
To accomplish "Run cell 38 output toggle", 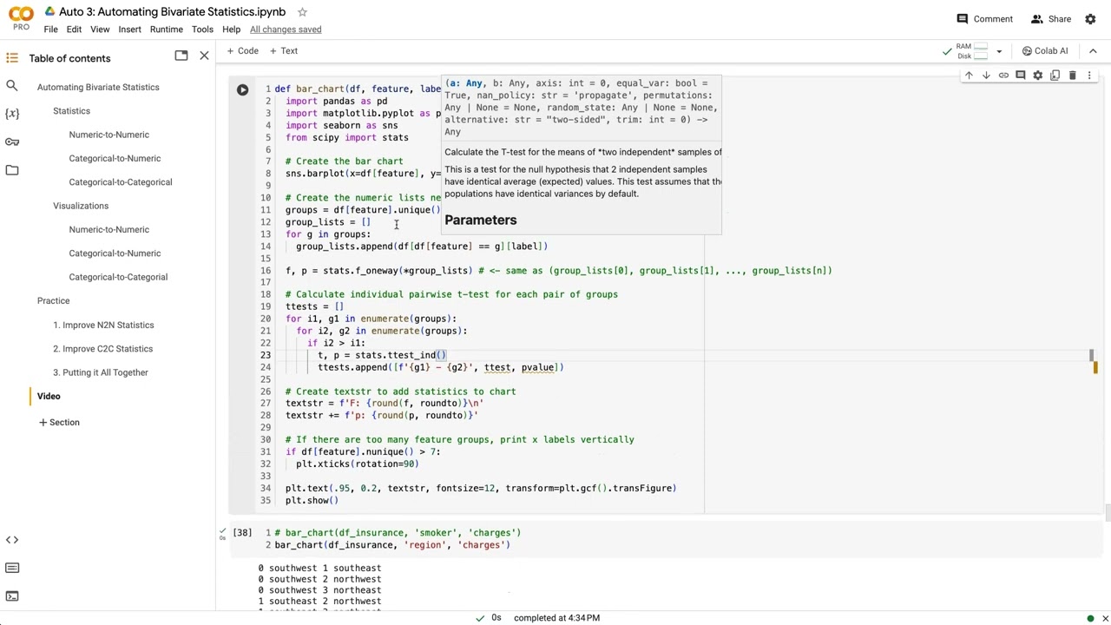I will coord(241,533).
